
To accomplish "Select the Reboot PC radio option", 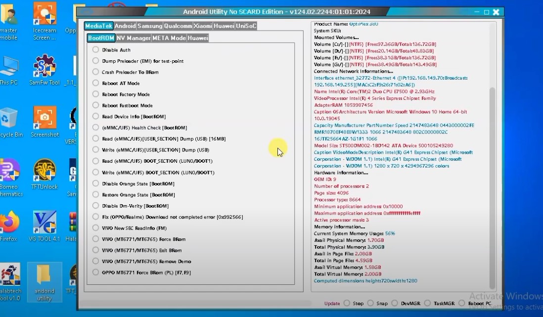I will pyautogui.click(x=461, y=303).
